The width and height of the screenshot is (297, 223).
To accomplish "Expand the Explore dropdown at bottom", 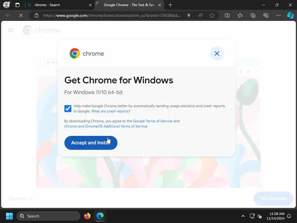I will click(21, 199).
